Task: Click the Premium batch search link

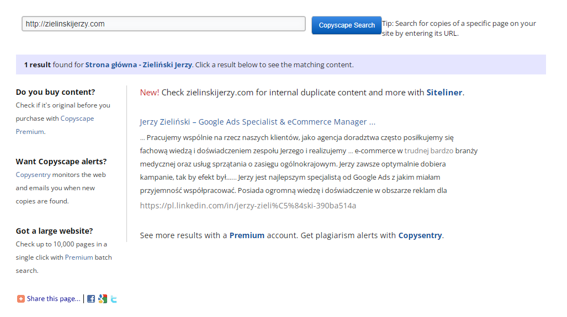Action: coord(79,257)
